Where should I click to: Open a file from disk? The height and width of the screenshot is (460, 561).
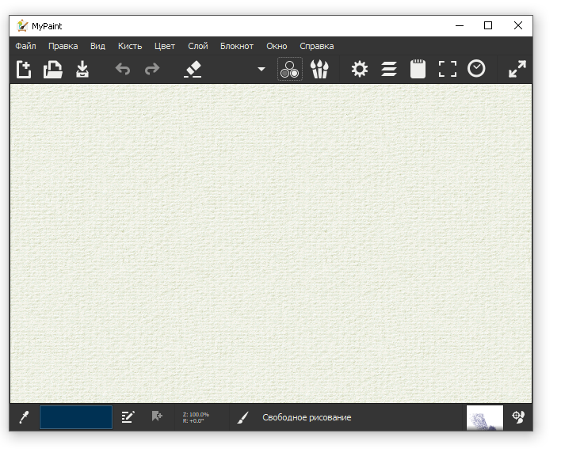pyautogui.click(x=53, y=69)
